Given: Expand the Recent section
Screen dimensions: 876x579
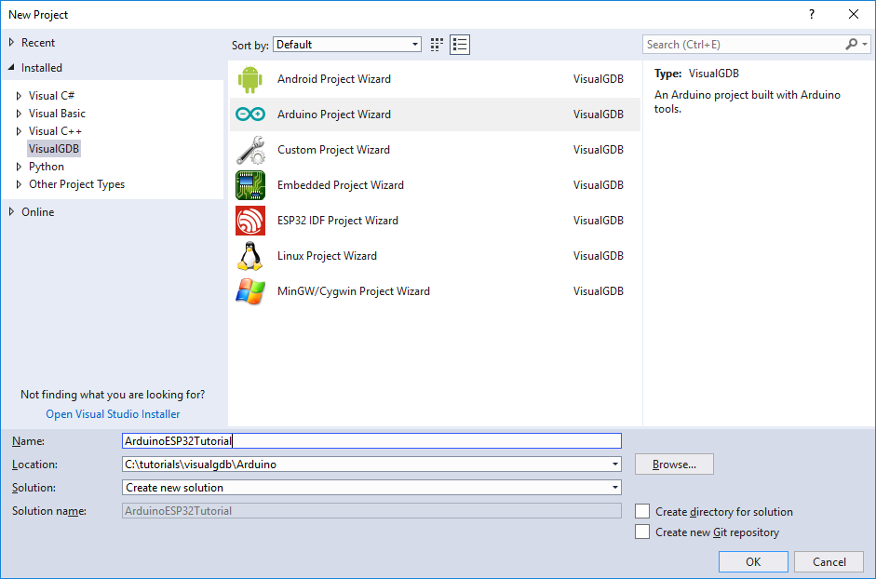Looking at the screenshot, I should [11, 43].
